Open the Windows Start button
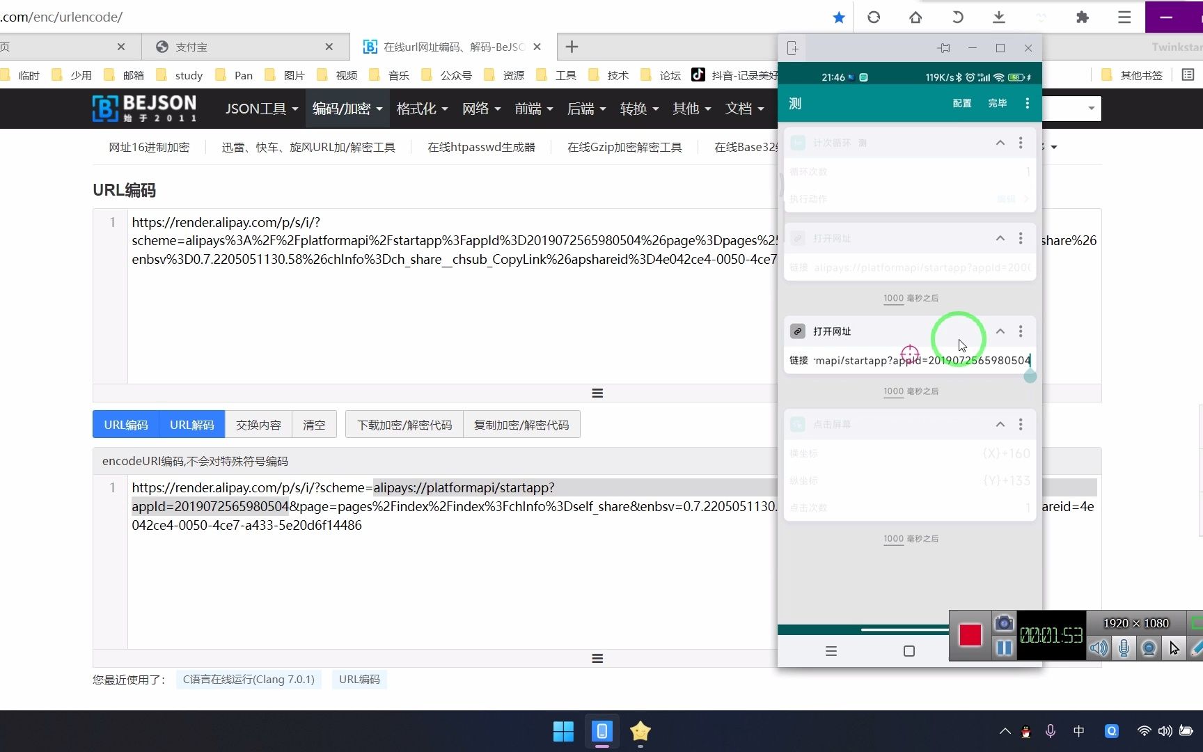Image resolution: width=1203 pixels, height=752 pixels. coord(563,731)
